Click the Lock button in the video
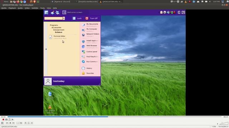This screenshot has width=229, height=128. 77,18
